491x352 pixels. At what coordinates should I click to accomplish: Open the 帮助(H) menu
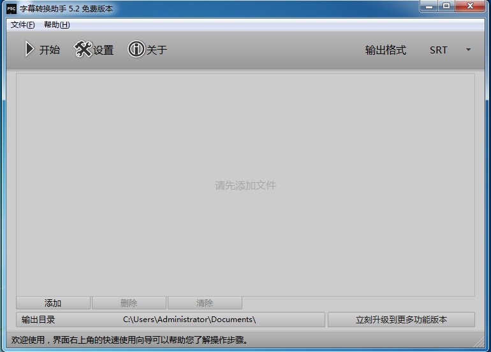click(57, 25)
